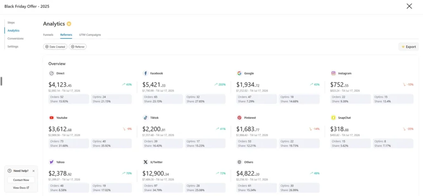Click the Others Optins: 30 box
This screenshot has height=196, width=423.
click(299, 188)
